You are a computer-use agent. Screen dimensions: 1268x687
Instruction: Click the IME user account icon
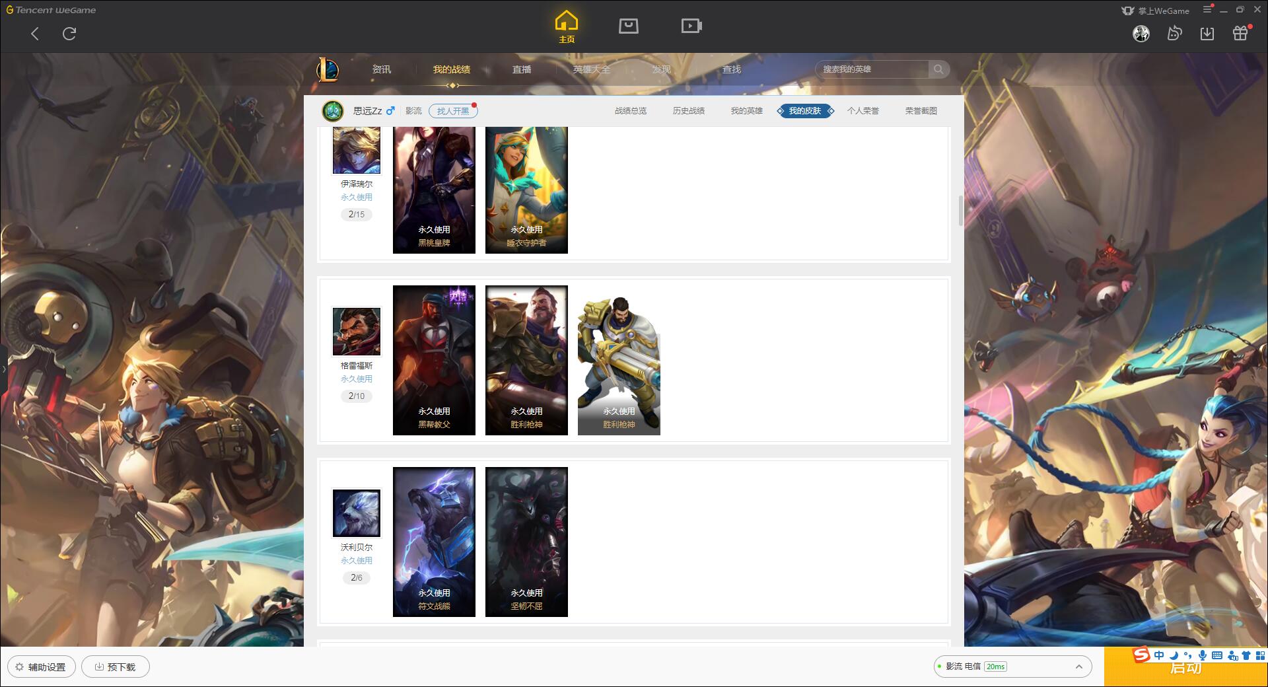coord(1232,655)
